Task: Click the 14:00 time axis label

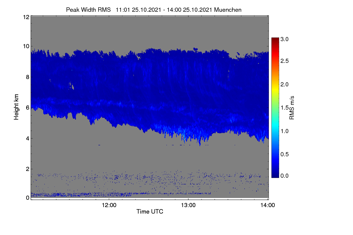Action: coord(268,205)
